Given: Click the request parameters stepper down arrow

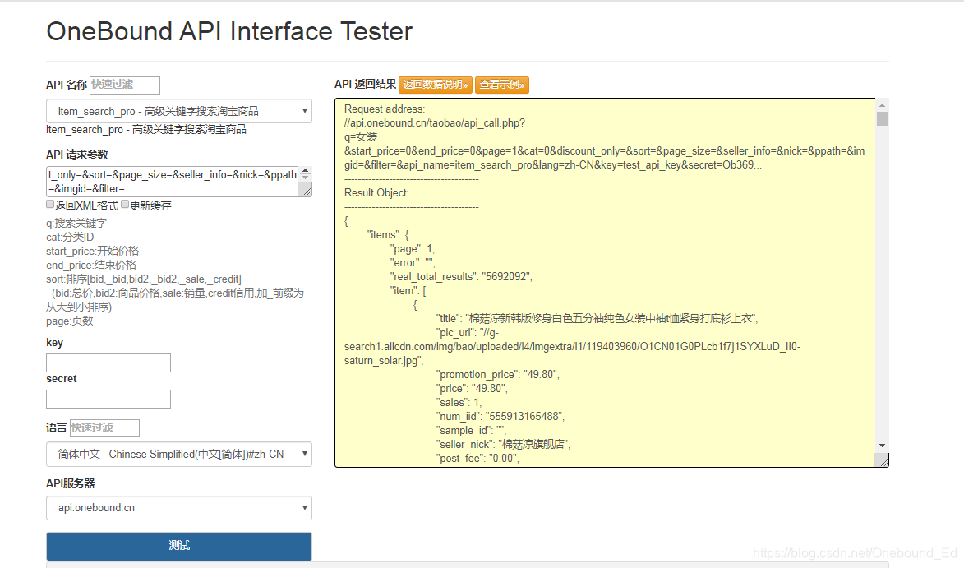Looking at the screenshot, I should pos(306,178).
